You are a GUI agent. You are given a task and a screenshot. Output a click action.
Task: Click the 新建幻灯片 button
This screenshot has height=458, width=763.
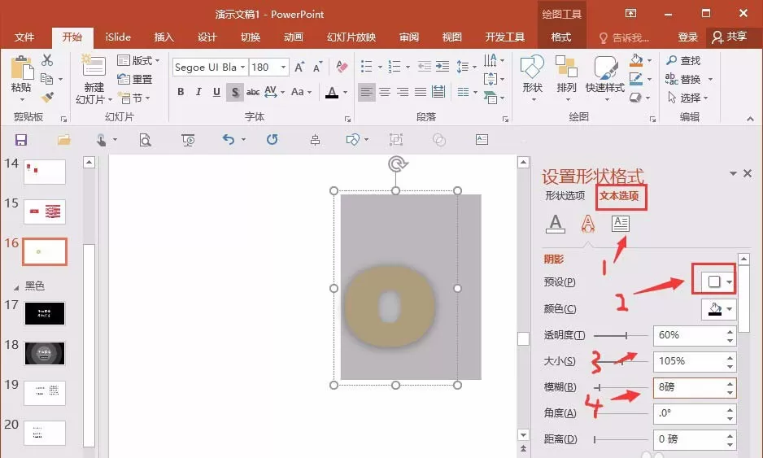(94, 80)
